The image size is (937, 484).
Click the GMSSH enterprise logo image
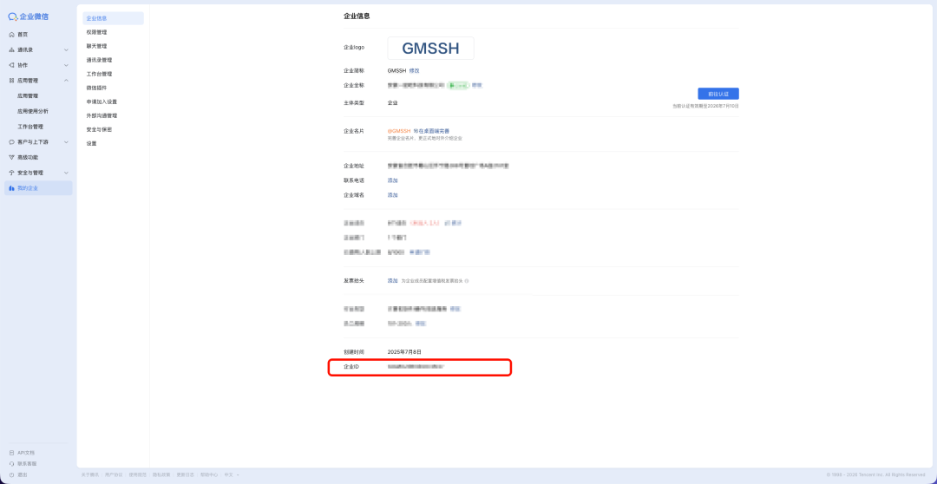(x=430, y=49)
